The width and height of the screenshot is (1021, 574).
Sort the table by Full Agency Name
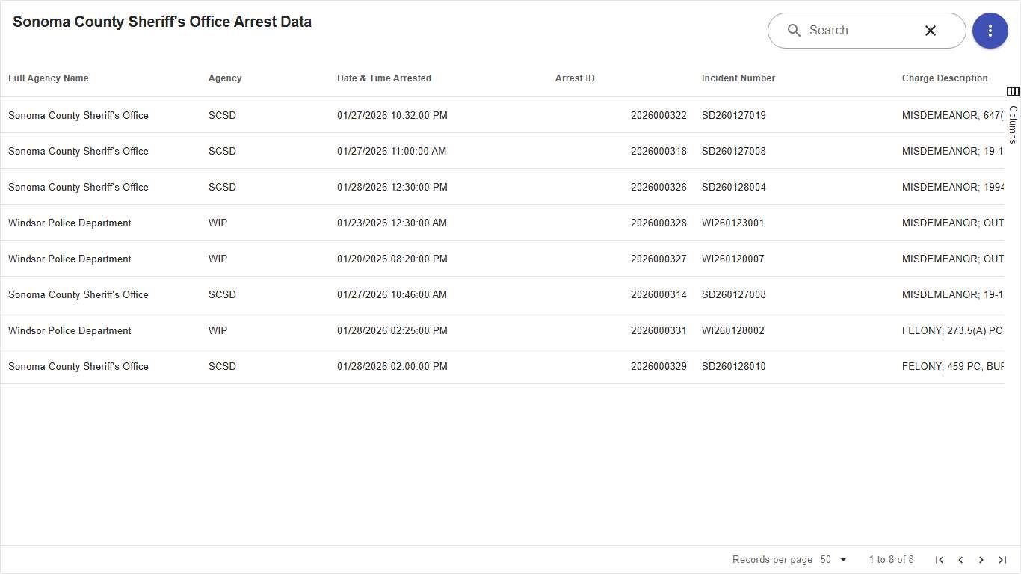point(48,78)
